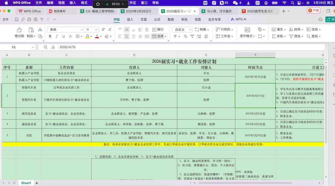Switch to the 插入 ribbon tab
Screen dimensions: 335x186
130,19
